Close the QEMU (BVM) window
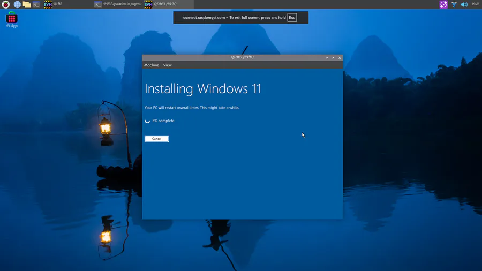This screenshot has height=271, width=482. click(340, 58)
